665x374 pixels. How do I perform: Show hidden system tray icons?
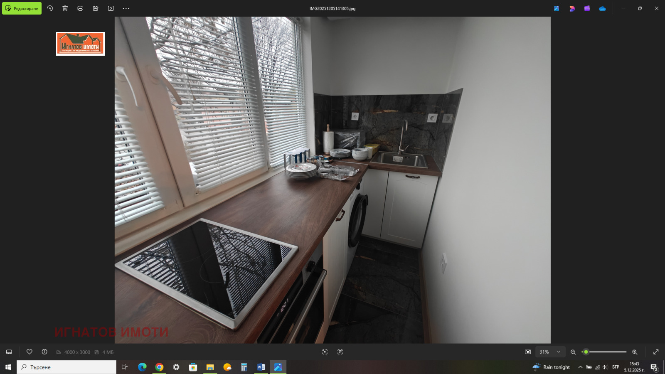[580, 367]
